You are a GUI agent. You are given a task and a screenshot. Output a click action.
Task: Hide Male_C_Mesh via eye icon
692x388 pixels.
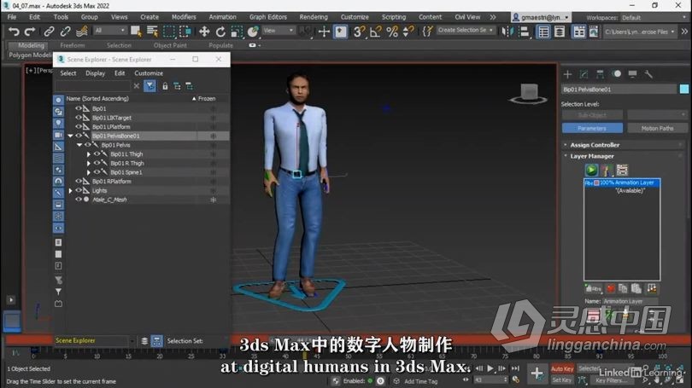(78, 199)
